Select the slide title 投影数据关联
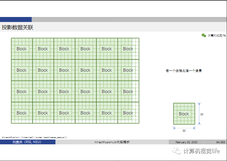This screenshot has height=161, width=227. point(18,27)
